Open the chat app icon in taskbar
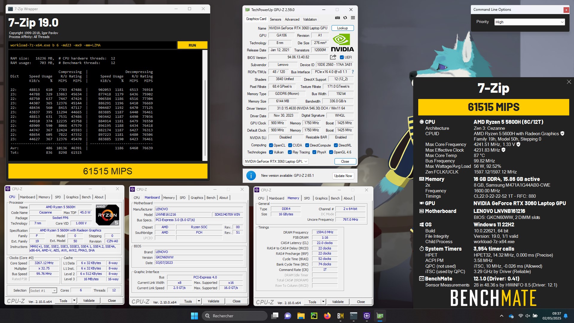The height and width of the screenshot is (323, 574). (x=288, y=316)
